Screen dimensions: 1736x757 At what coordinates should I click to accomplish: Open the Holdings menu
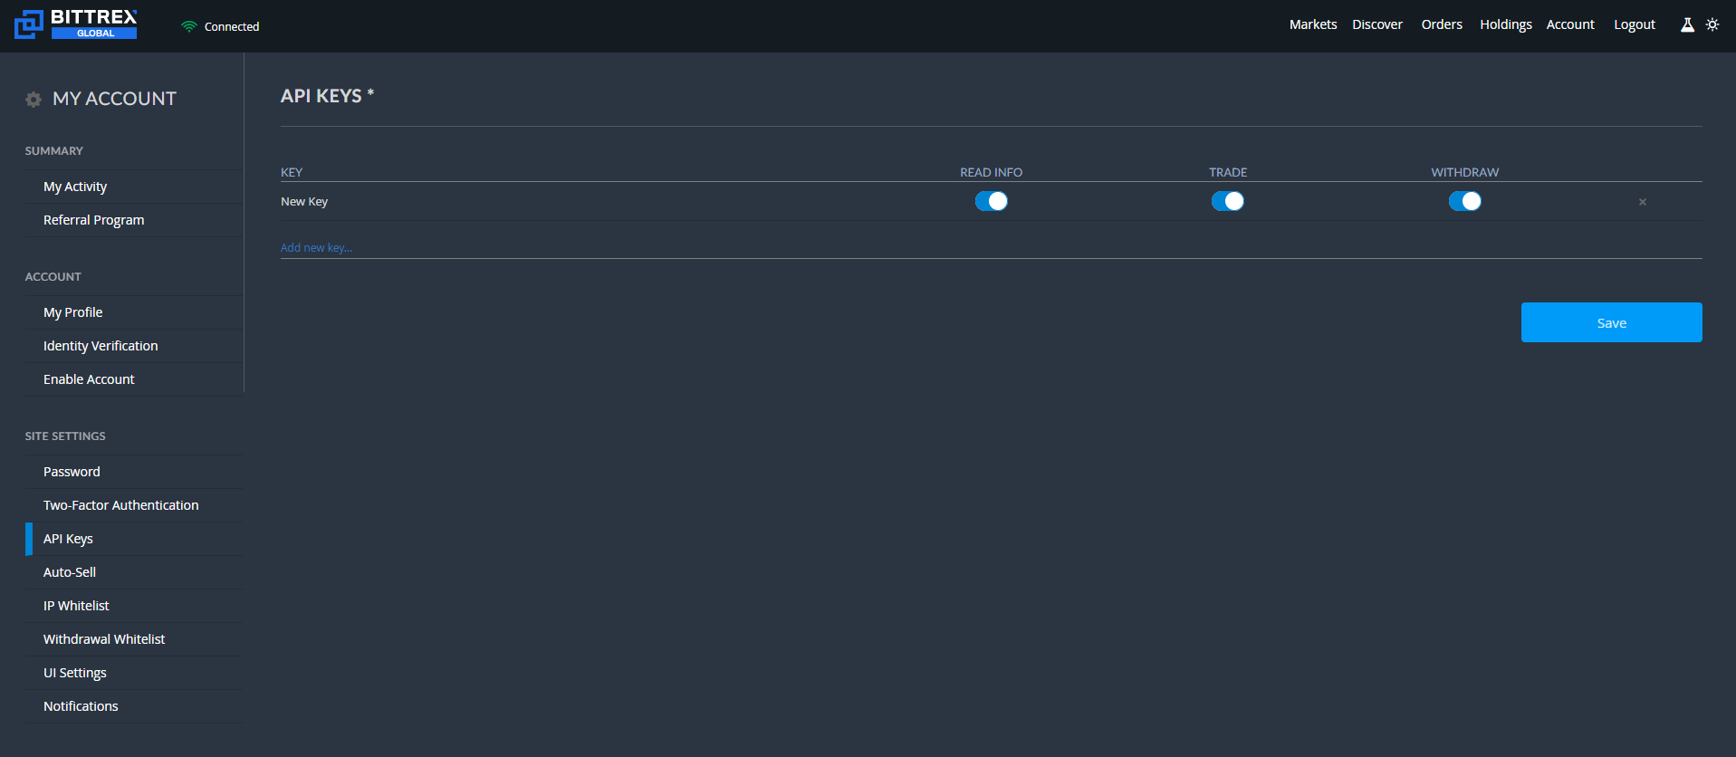pos(1505,24)
